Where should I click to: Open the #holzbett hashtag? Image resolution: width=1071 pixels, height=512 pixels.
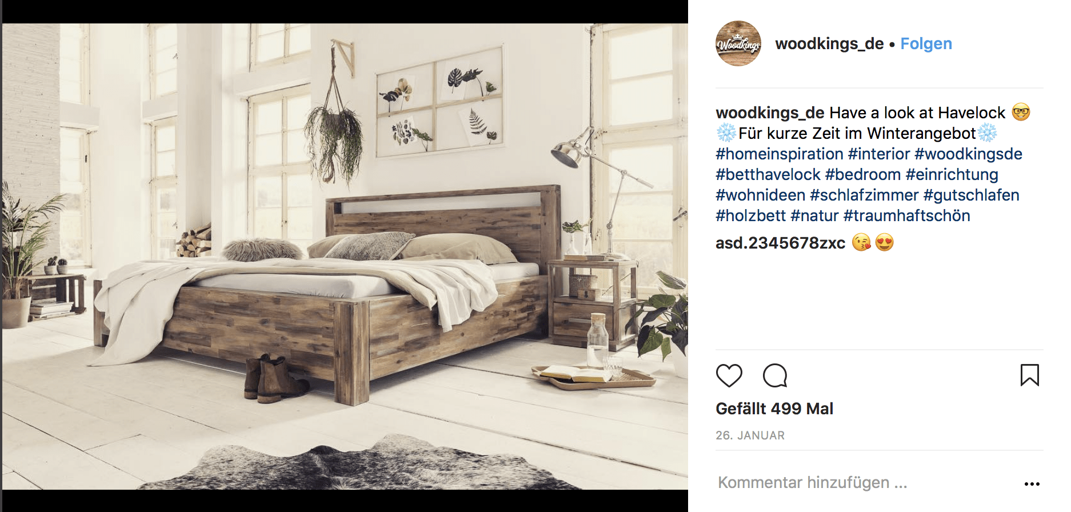(x=750, y=215)
